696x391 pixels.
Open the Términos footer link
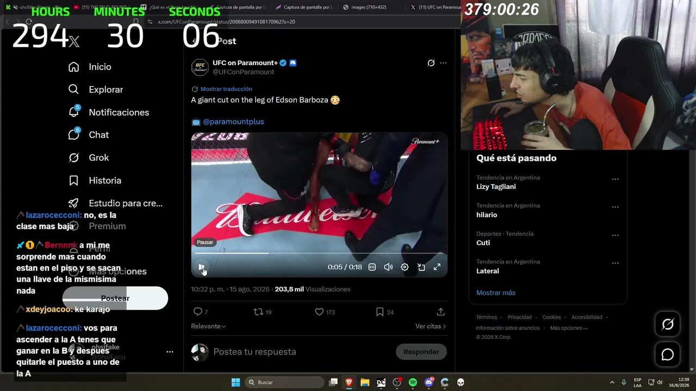(x=487, y=317)
